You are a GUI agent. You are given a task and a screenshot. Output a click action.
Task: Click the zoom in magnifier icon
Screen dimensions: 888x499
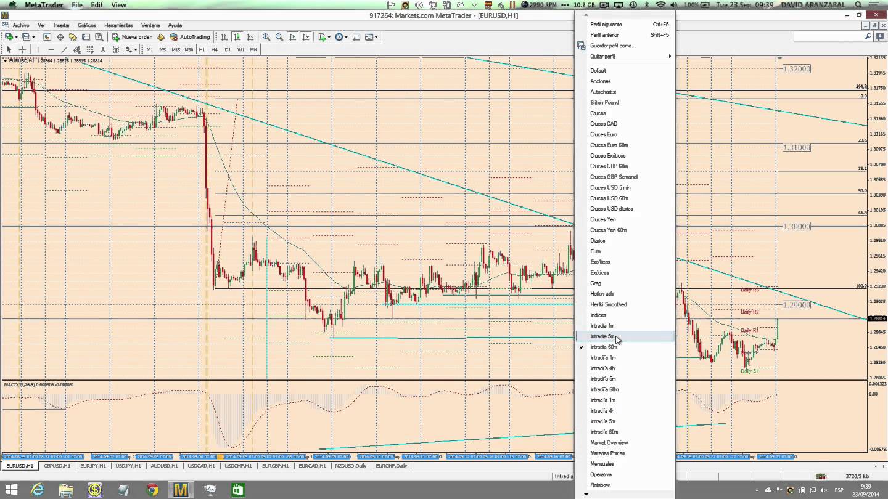click(266, 37)
